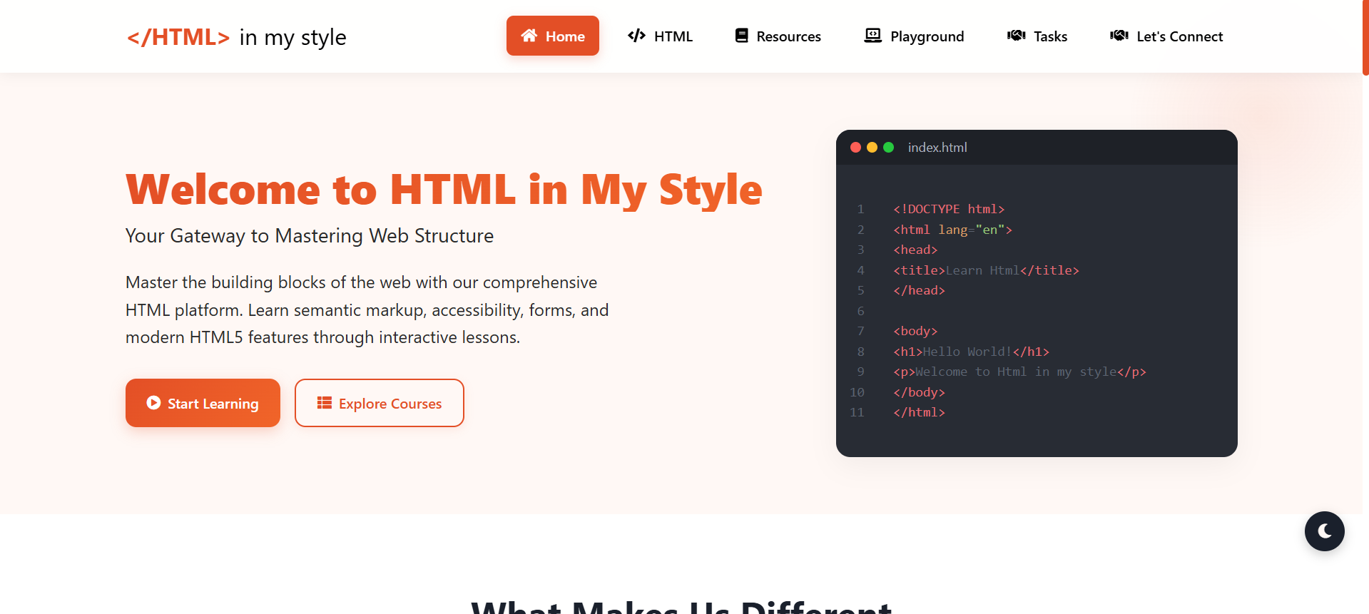
Task: Select the Tasks navigation item
Action: pos(1050,36)
